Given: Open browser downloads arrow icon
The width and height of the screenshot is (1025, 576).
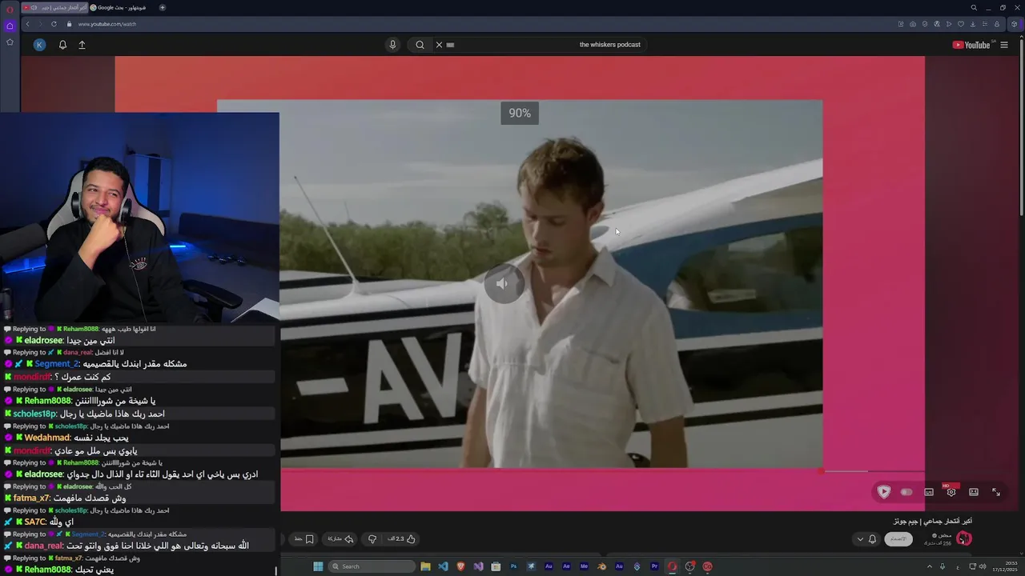Looking at the screenshot, I should click(973, 24).
